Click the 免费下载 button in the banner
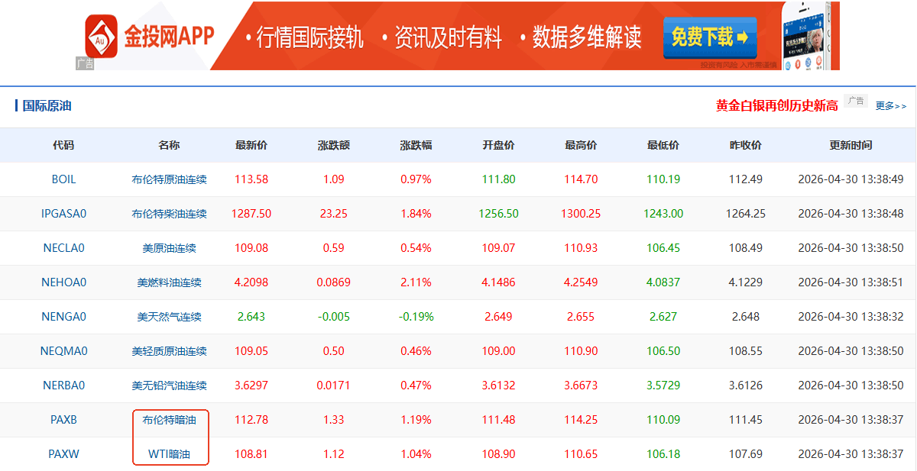Viewport: 917px width, 471px height. click(710, 37)
